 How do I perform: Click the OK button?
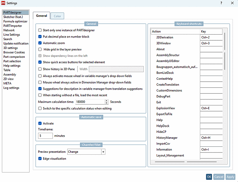pyautogui.click(x=209, y=177)
